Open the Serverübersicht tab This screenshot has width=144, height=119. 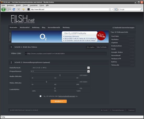point(54,27)
